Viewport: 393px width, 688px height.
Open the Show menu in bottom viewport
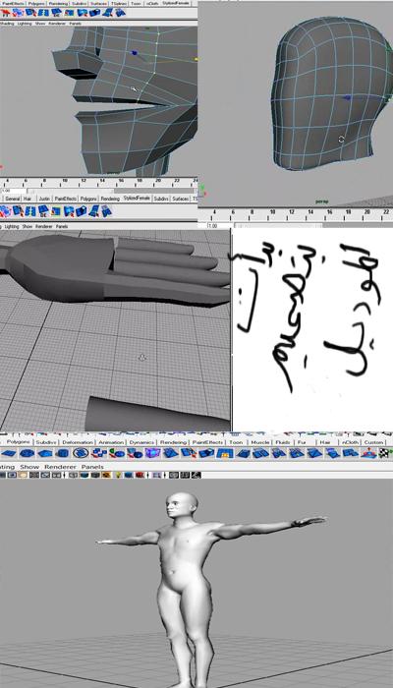[x=29, y=467]
